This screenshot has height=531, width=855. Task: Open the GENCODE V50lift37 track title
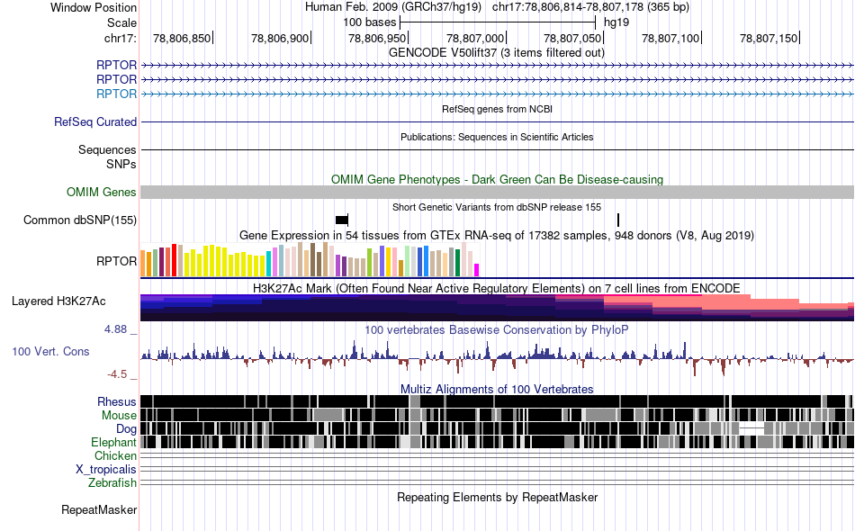(x=496, y=53)
